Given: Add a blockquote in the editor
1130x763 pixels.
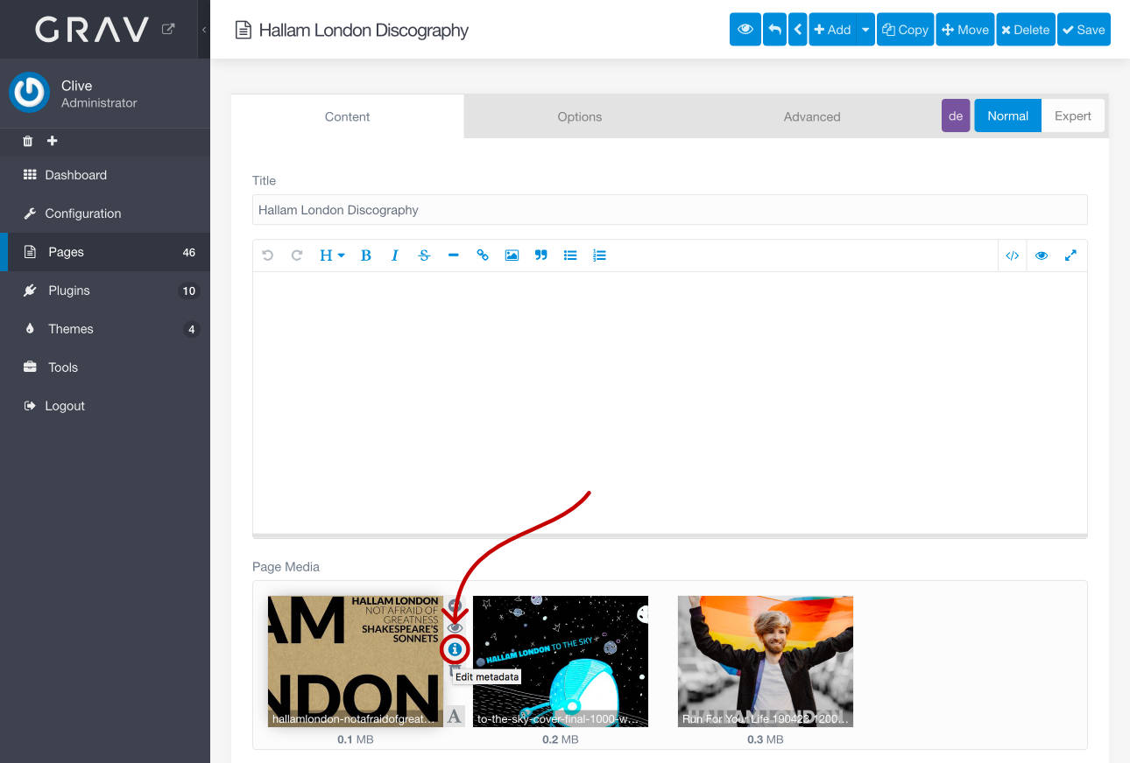Looking at the screenshot, I should pos(540,255).
